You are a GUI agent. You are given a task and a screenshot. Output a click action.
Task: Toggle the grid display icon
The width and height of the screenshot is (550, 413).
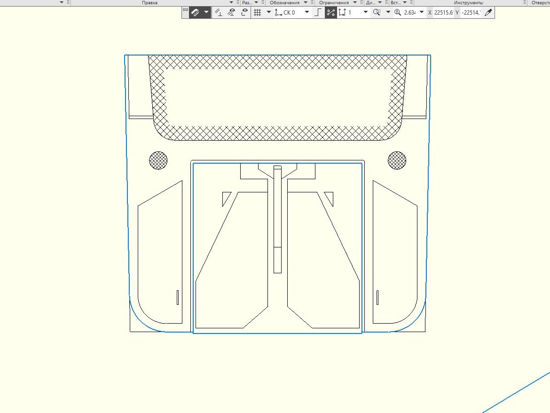coord(257,13)
